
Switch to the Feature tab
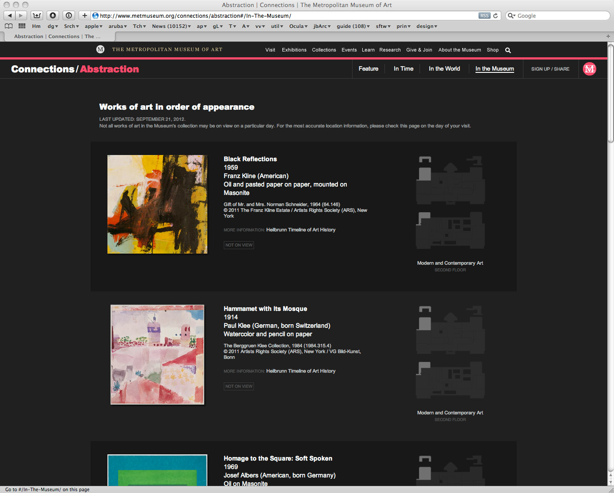pyautogui.click(x=368, y=69)
